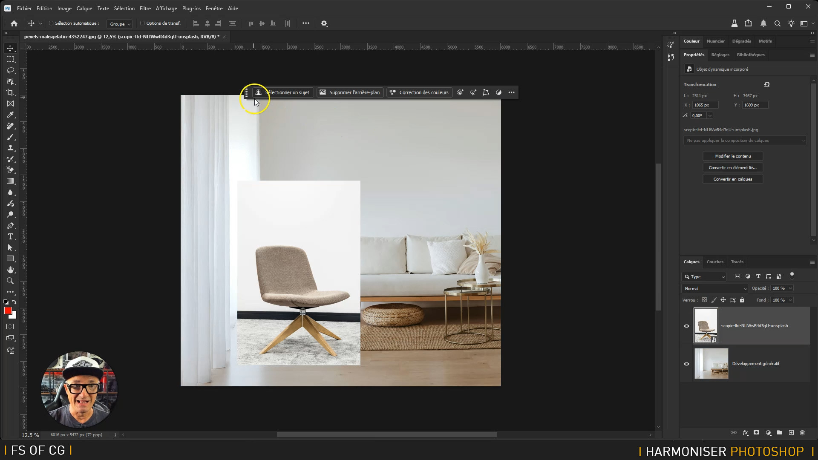
Task: Click the Supprimer l'arrière-plan button
Action: pyautogui.click(x=350, y=92)
